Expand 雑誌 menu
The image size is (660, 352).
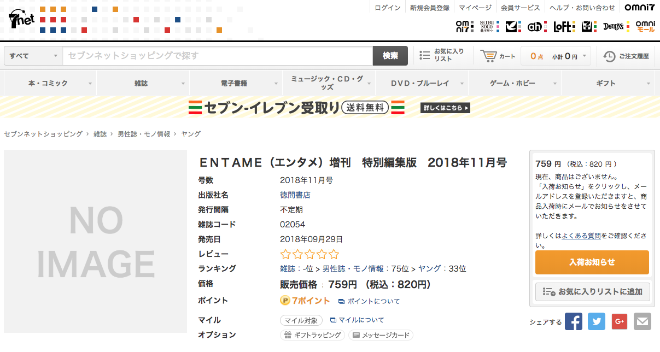click(x=143, y=83)
